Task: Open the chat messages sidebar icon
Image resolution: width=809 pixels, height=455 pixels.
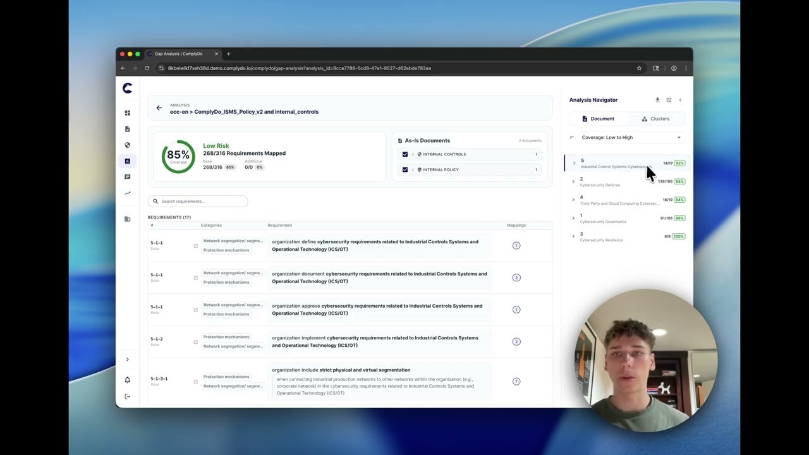Action: (127, 178)
